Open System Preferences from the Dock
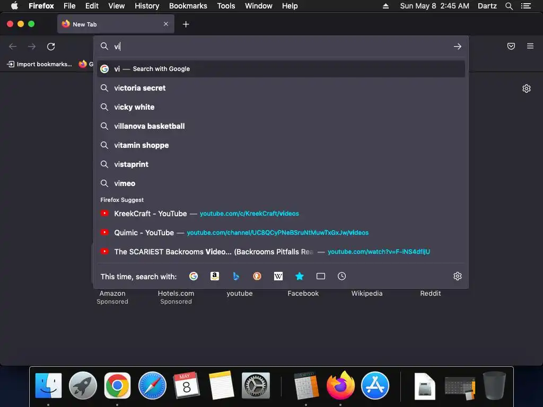Viewport: 543px width, 407px height. coord(256,385)
